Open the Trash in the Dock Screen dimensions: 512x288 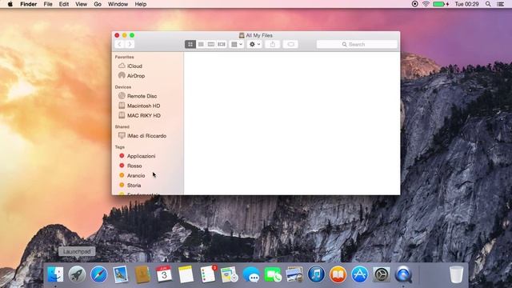(x=456, y=274)
